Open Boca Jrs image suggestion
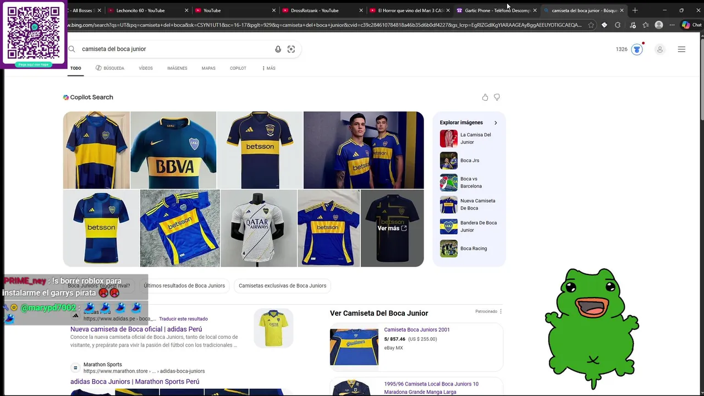 (469, 161)
